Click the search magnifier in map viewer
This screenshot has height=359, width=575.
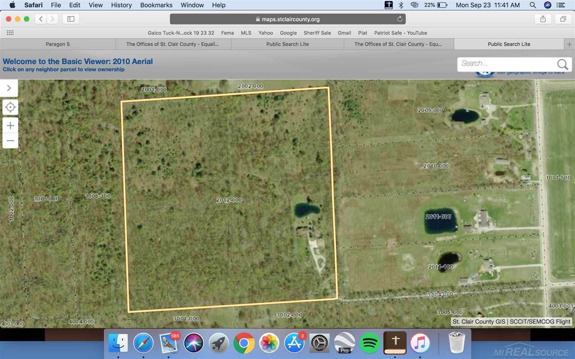562,64
